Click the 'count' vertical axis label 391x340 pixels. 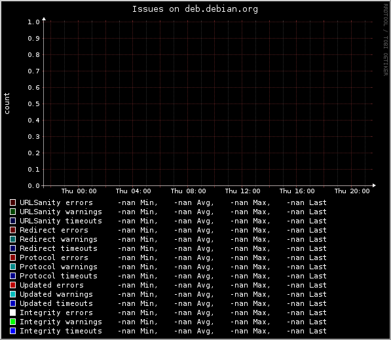tap(7, 104)
